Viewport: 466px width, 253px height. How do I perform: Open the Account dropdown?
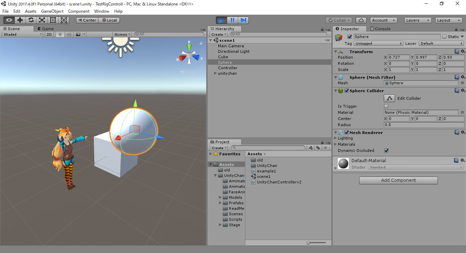[x=384, y=20]
